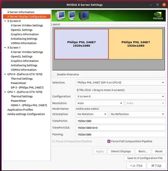Open the Selection display dropdown
The image size is (168, 171).
click(120, 82)
